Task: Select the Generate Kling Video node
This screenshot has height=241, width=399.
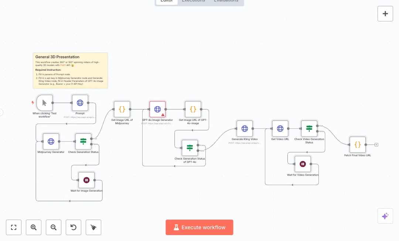Action: tap(245, 128)
